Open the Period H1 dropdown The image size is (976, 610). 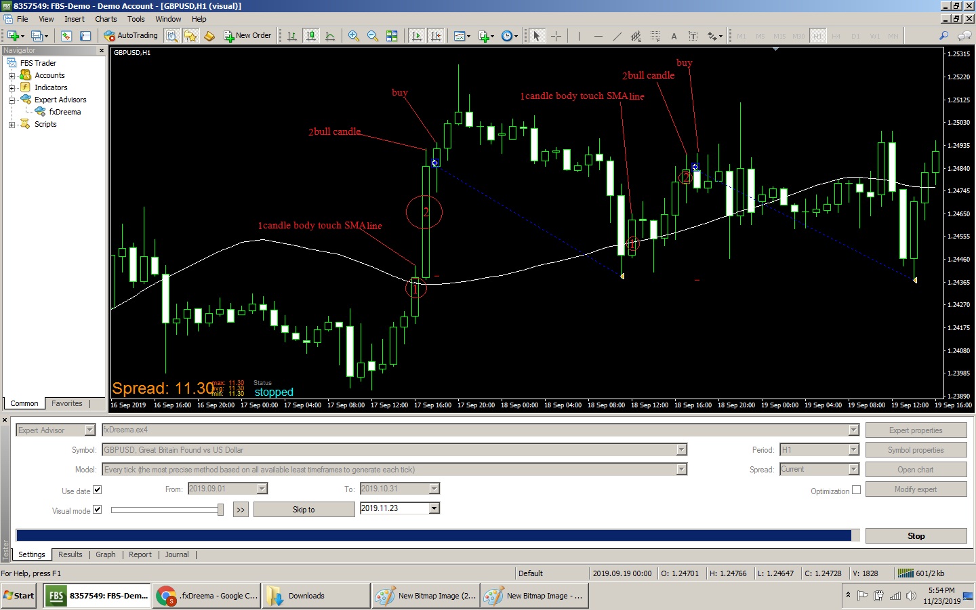coord(853,450)
